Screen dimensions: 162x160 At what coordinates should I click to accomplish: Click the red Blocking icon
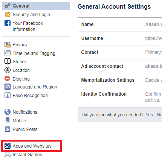pyautogui.click(x=7, y=78)
